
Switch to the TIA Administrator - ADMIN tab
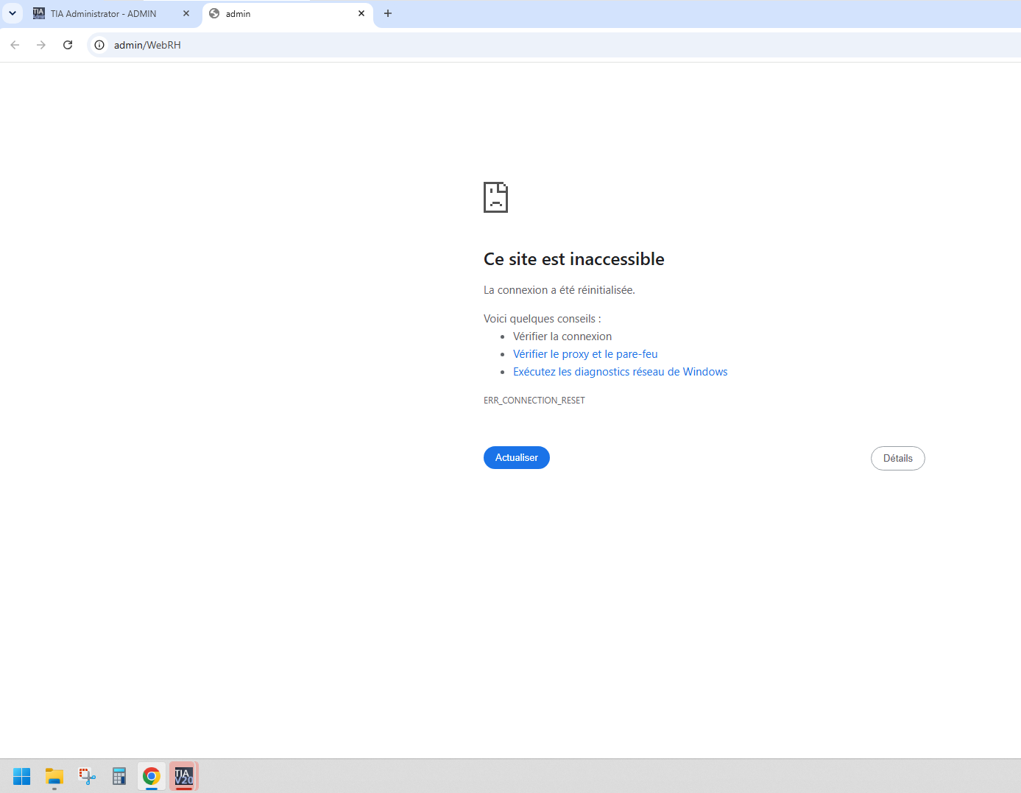[103, 14]
